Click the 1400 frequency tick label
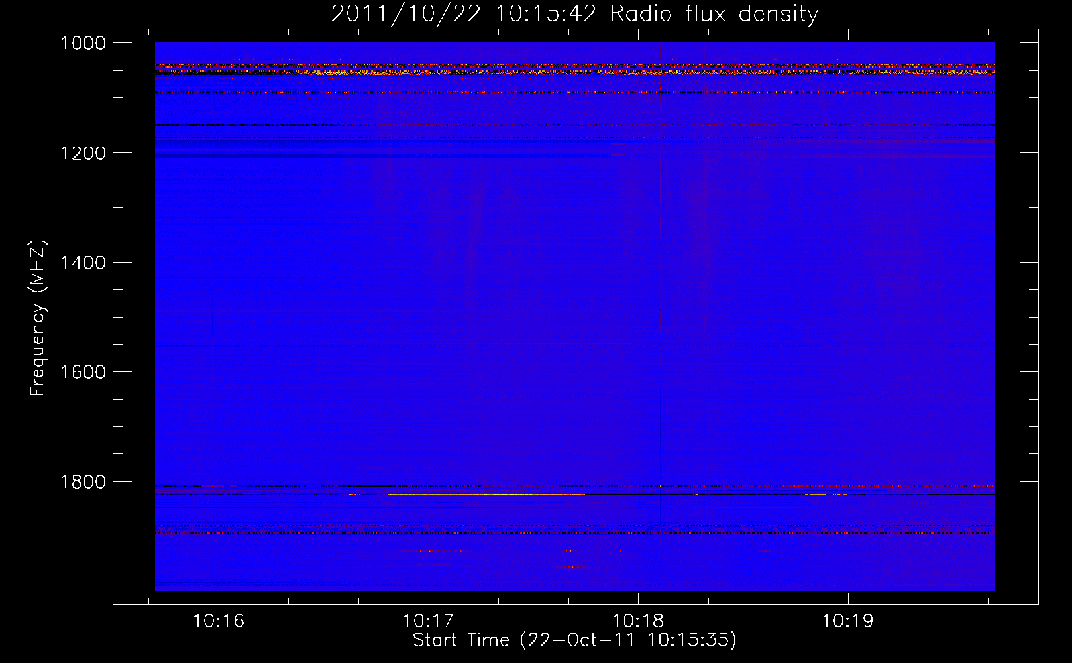This screenshot has width=1072, height=663. tap(83, 263)
